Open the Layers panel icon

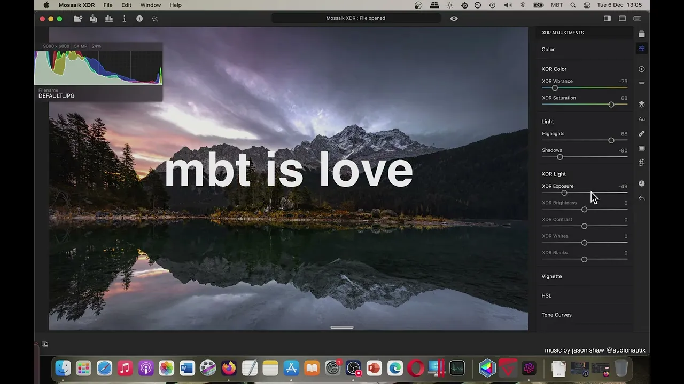642,104
